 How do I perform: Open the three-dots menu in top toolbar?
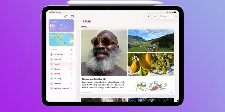[154, 16]
